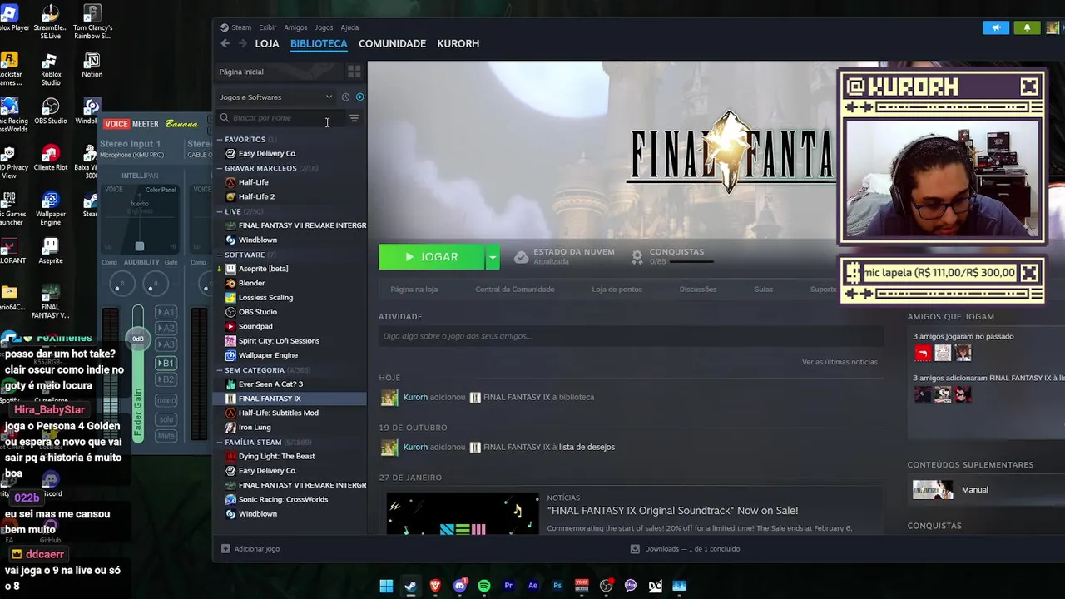Click the green JOGAR button
The image size is (1065, 599).
432,257
